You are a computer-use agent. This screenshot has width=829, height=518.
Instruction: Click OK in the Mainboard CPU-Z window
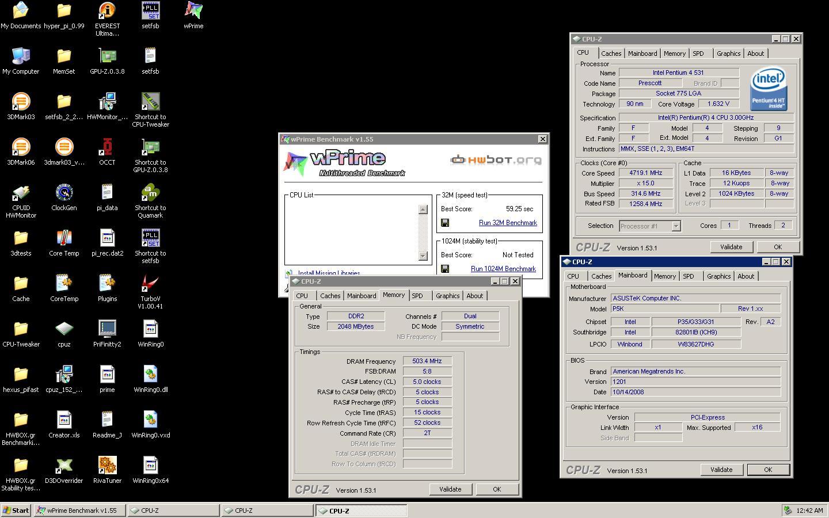768,470
